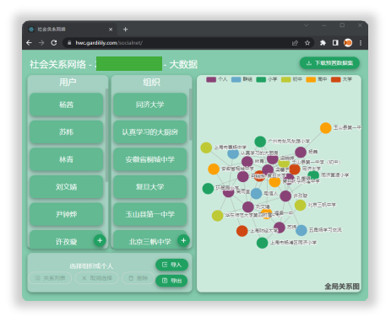This screenshot has height=322, width=391.
Task: Select user 尹钟烨 in user list
Action: click(66, 214)
